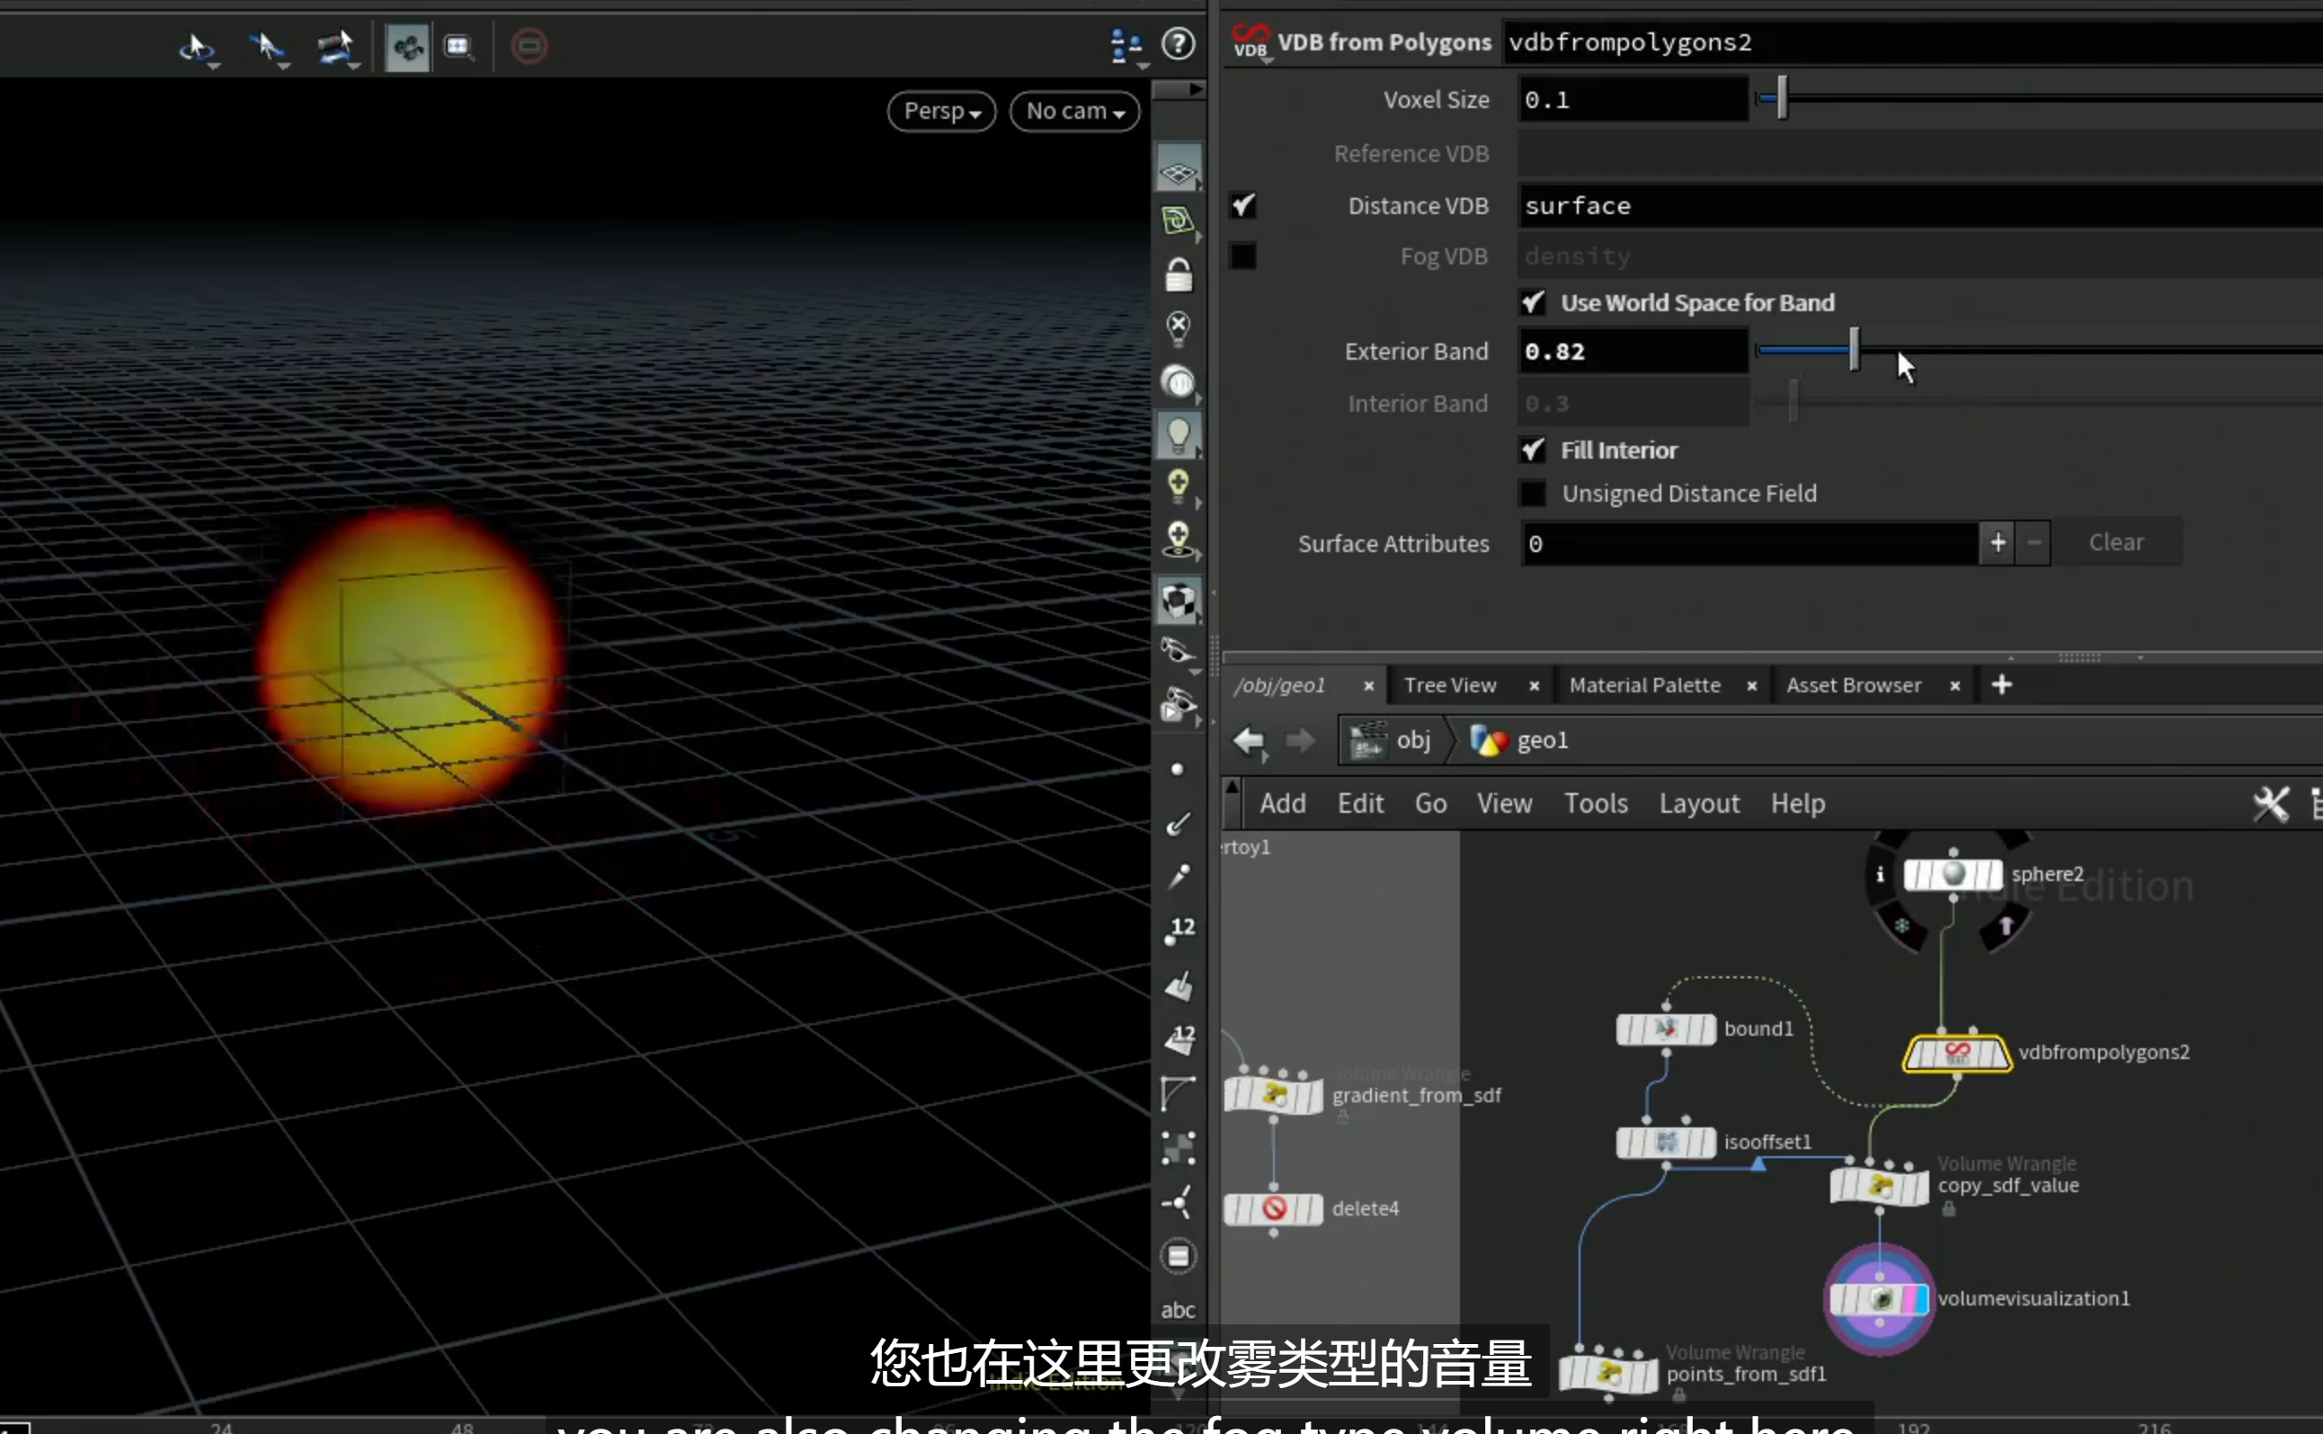The image size is (2323, 1434).
Task: Click the volumevisualization1 node
Action: point(1878,1298)
